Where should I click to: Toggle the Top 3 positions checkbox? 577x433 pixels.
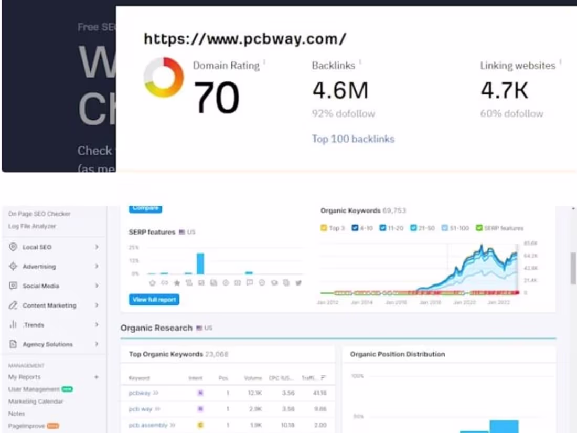(324, 228)
